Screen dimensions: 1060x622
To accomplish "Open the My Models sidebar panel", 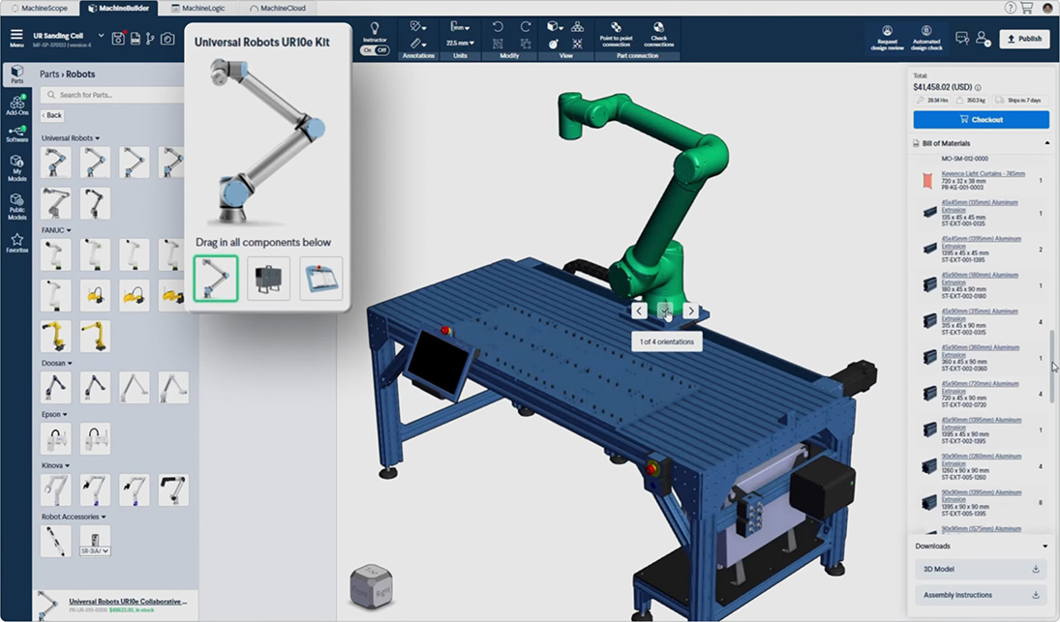I will tap(16, 168).
